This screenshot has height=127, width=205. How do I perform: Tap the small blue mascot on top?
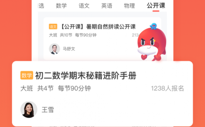153,26
